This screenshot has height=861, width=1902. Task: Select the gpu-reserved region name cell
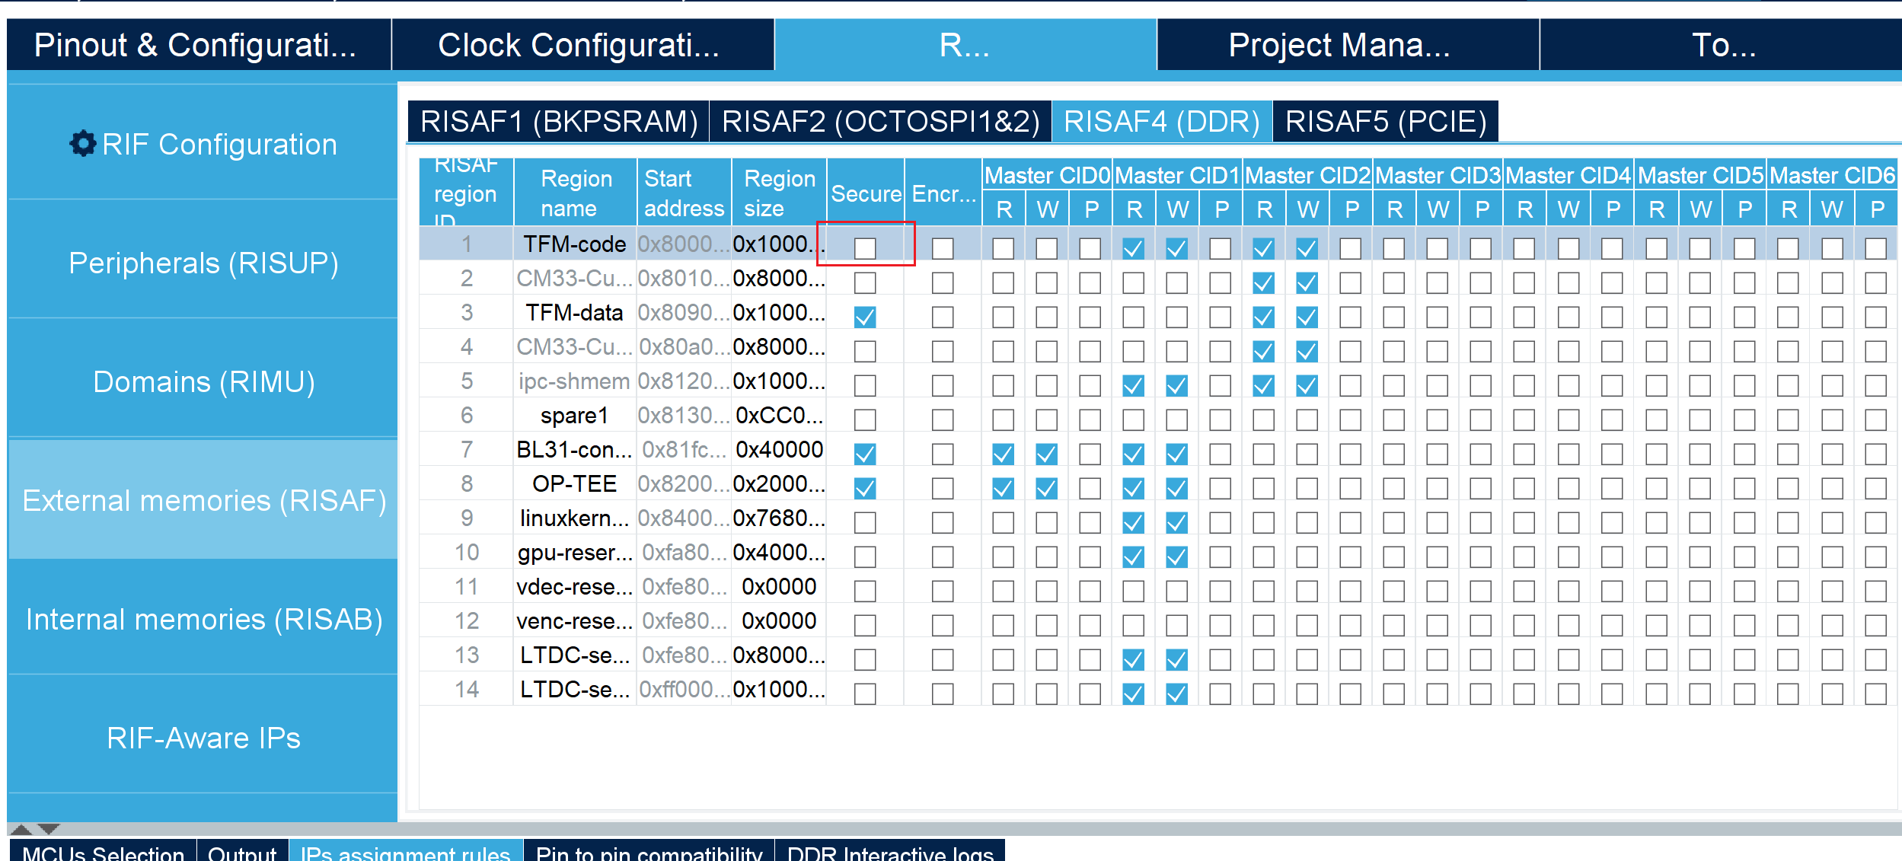[x=575, y=553]
